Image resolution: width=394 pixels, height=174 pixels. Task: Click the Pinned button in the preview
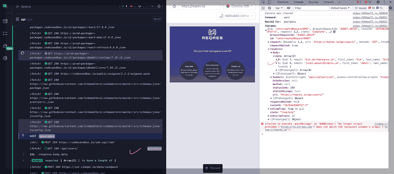213,168
